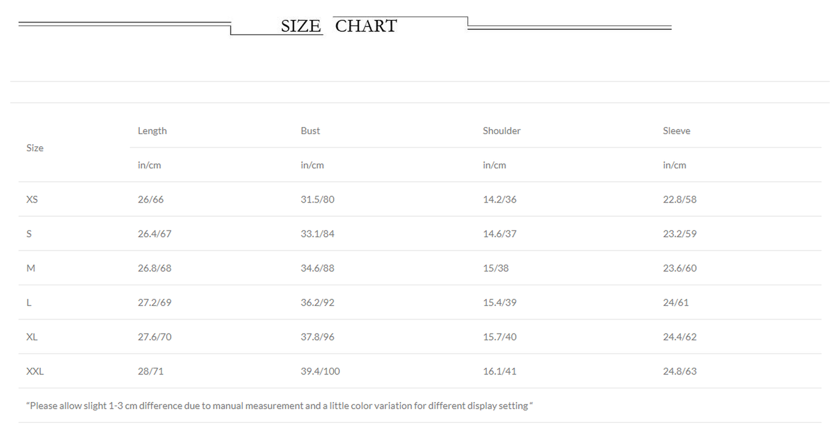Screen dimensions: 838x431
Task: Click the Sleeve column header
Action: [x=676, y=131]
